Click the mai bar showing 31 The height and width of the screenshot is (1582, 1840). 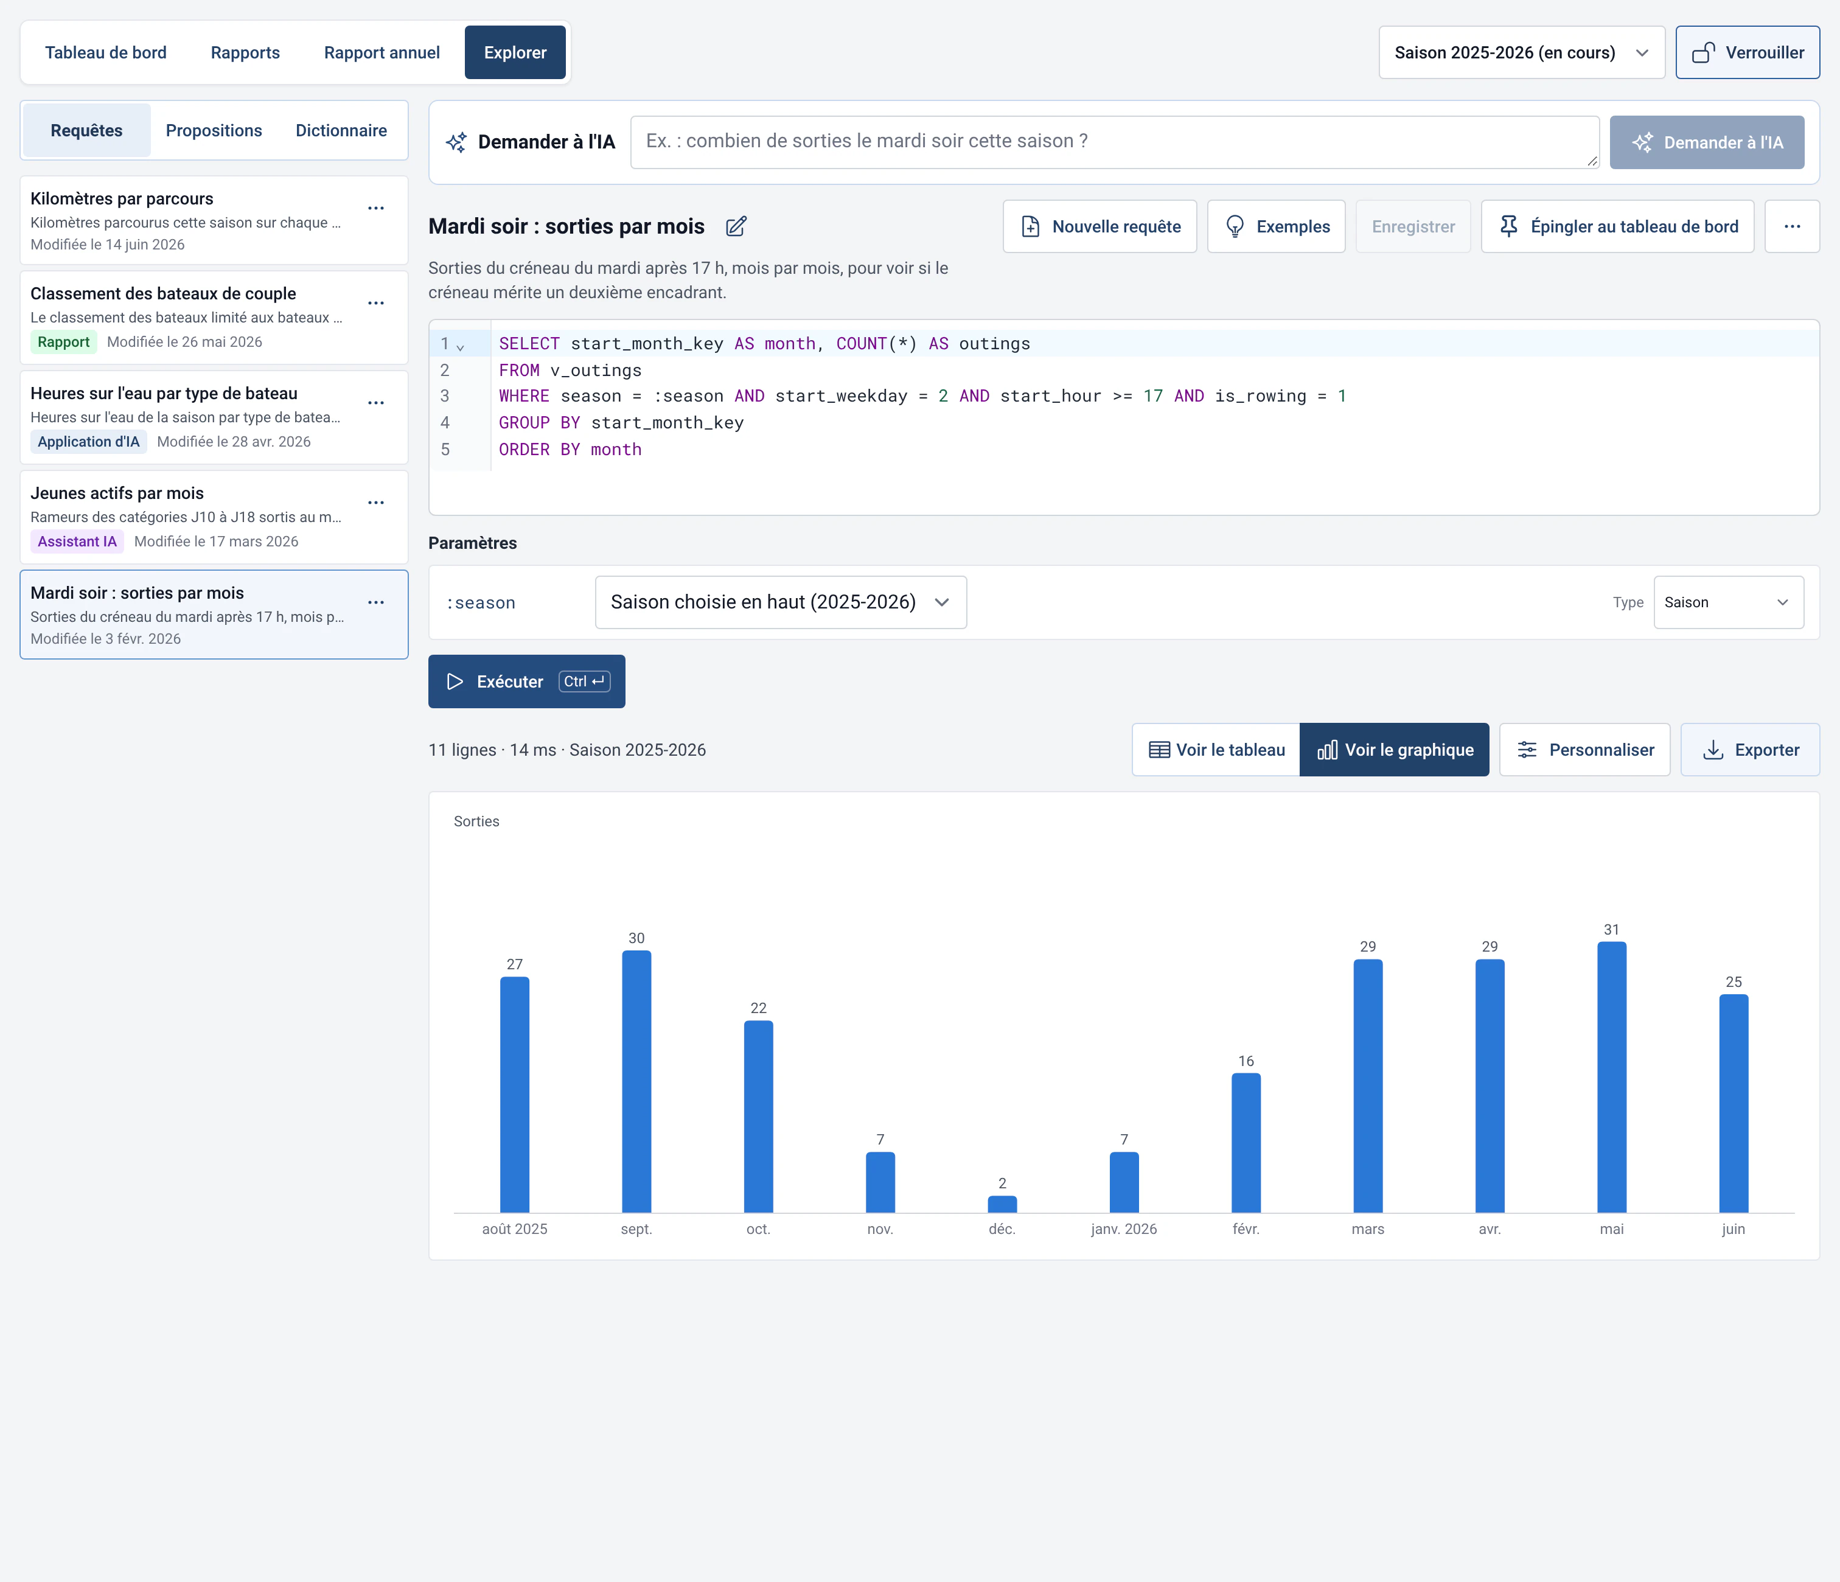click(1611, 1076)
